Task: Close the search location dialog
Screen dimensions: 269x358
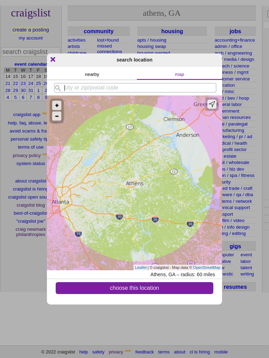Action: pyautogui.click(x=53, y=59)
